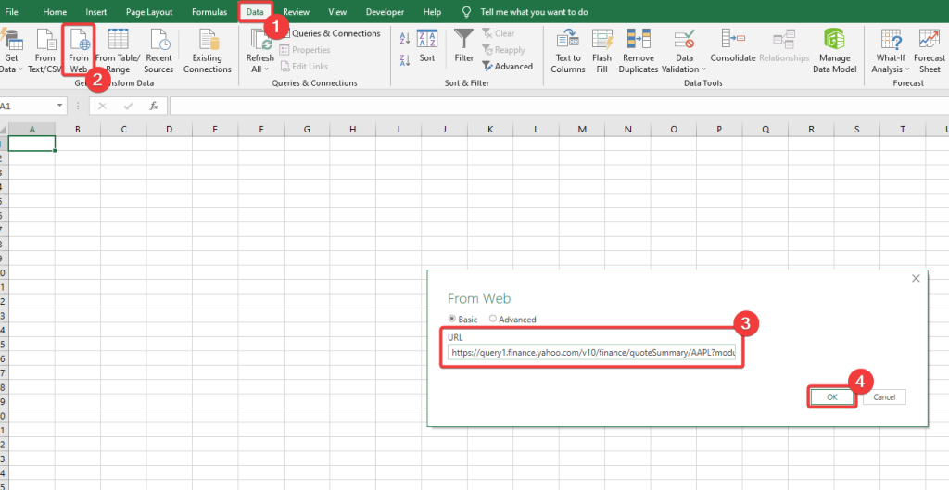The image size is (949, 490).
Task: Select the Basic radio option
Action: tap(451, 319)
